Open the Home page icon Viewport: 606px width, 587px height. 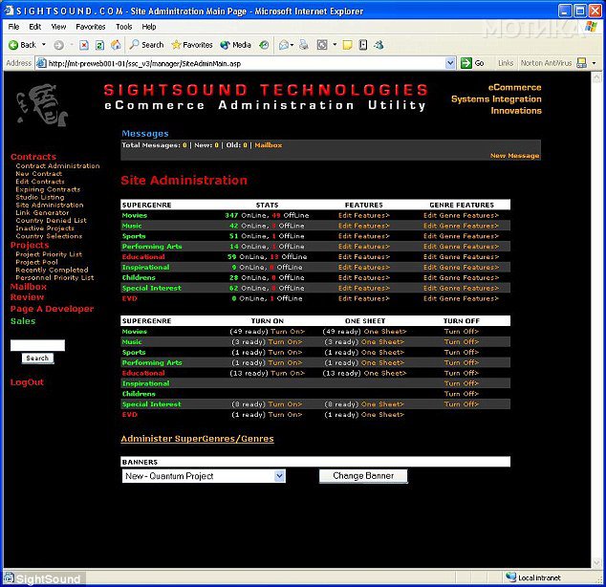click(116, 45)
